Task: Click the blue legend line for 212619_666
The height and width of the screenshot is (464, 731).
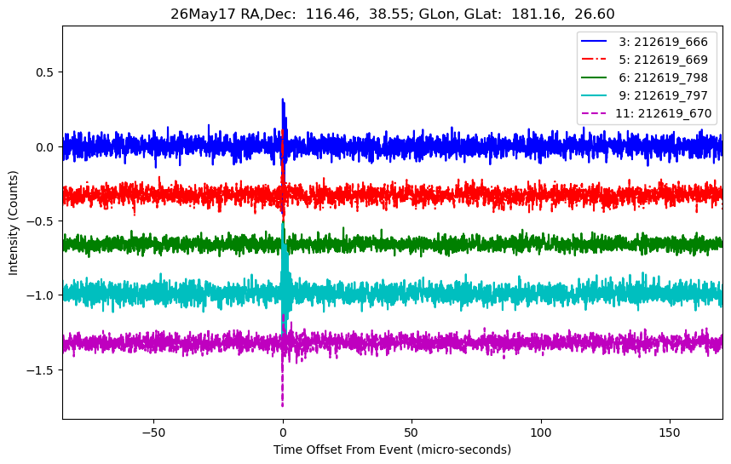Action: tap(594, 42)
